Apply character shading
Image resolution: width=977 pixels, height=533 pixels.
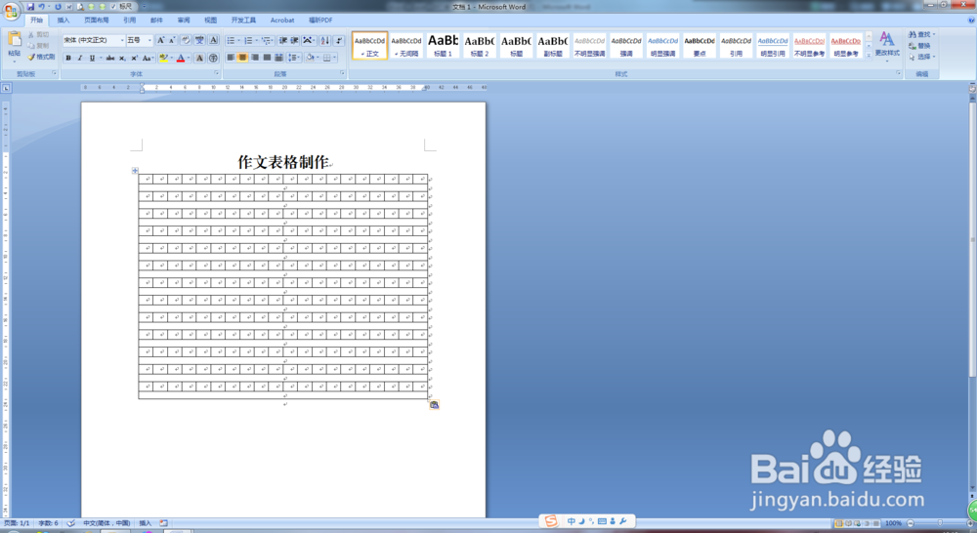coord(199,58)
